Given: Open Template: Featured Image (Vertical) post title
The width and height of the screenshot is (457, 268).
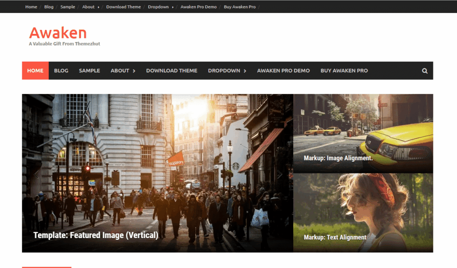Looking at the screenshot, I should pos(96,235).
